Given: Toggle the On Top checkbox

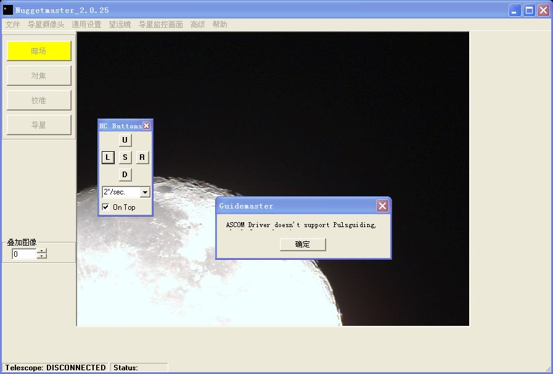Looking at the screenshot, I should coord(105,207).
